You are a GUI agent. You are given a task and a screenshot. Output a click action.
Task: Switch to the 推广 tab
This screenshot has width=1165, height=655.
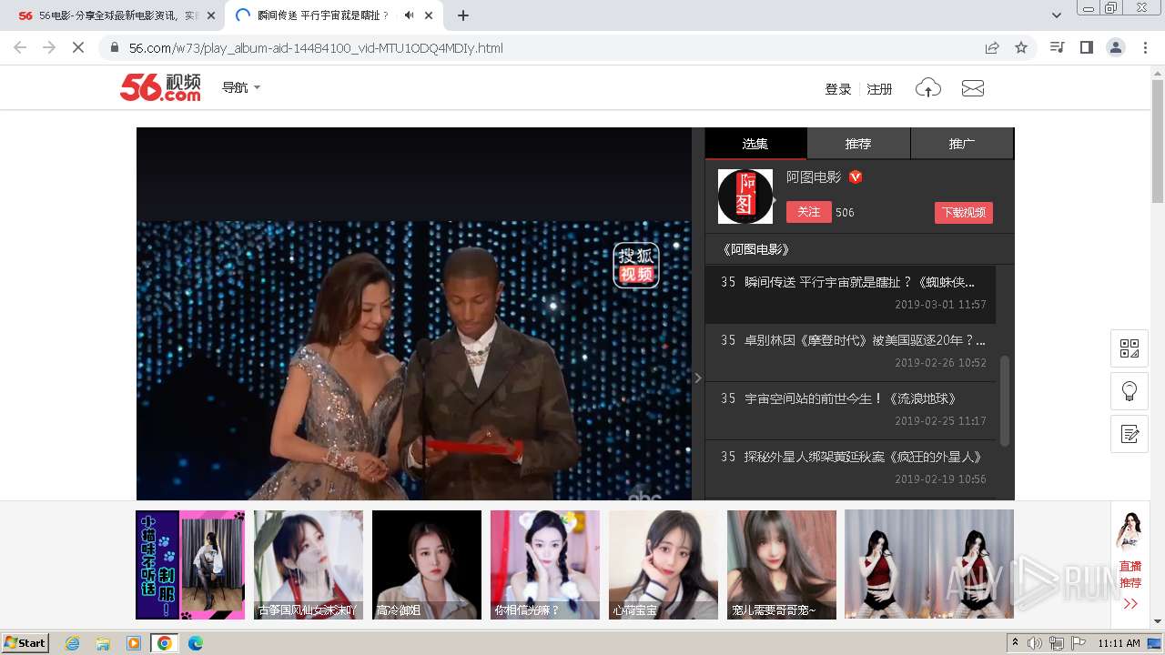[962, 144]
